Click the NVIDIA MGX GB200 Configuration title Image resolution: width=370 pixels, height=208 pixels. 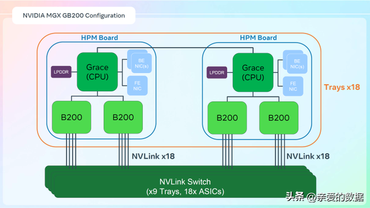[x=73, y=16]
